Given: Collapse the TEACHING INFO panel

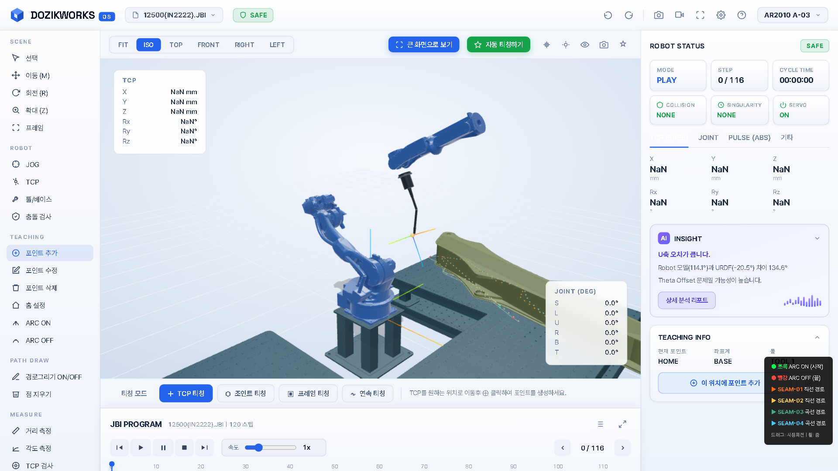Looking at the screenshot, I should [x=817, y=338].
